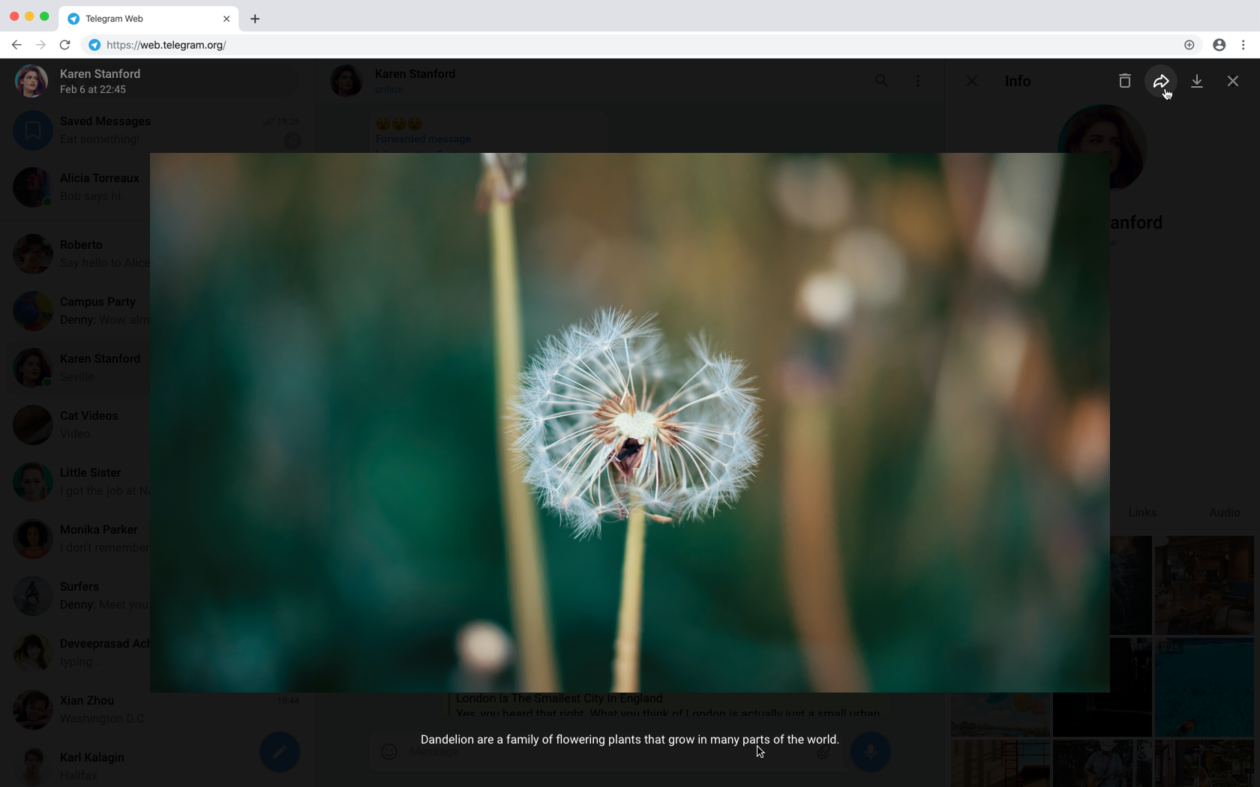The width and height of the screenshot is (1260, 787).
Task: Close the media viewer with X icon
Action: [x=1233, y=81]
